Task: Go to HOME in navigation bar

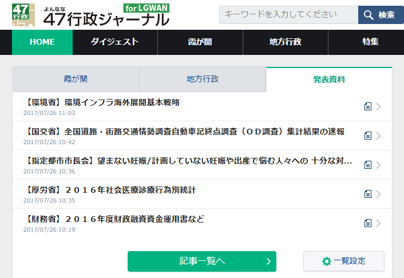Action: (42, 42)
